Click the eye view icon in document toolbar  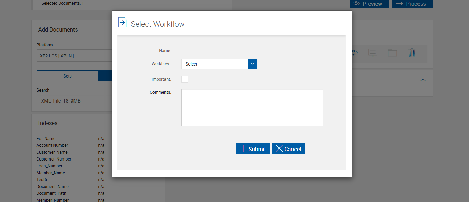[x=354, y=53]
